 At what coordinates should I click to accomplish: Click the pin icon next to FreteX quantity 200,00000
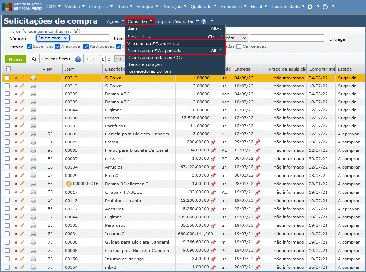(213, 142)
